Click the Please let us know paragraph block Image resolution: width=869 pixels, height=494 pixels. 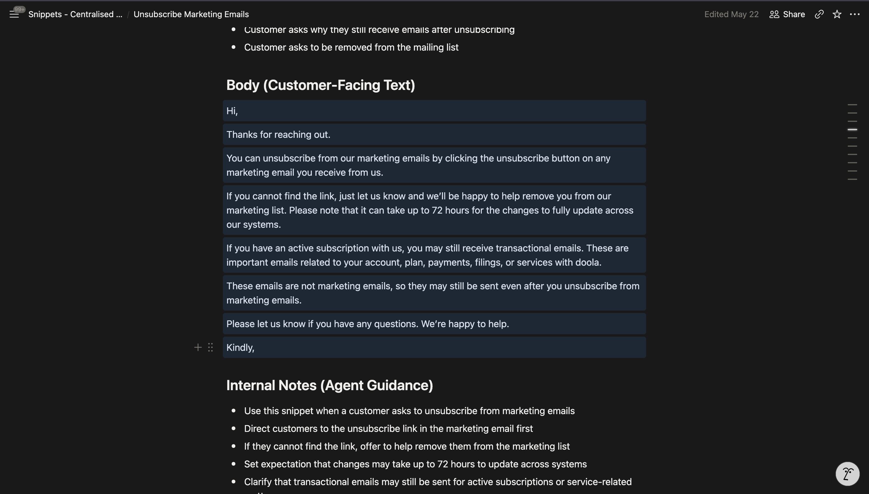pyautogui.click(x=434, y=324)
